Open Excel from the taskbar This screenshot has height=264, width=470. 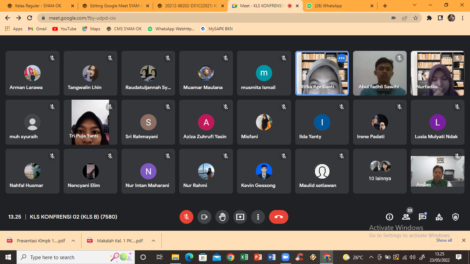(244, 257)
